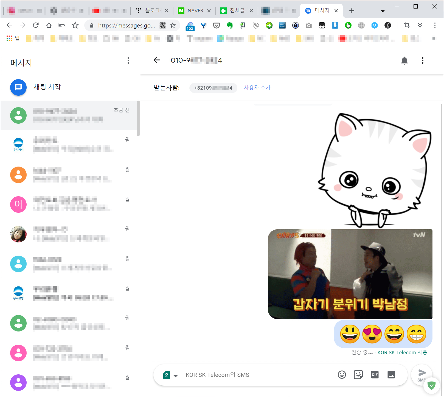Go to browser home page

pyautogui.click(x=49, y=25)
